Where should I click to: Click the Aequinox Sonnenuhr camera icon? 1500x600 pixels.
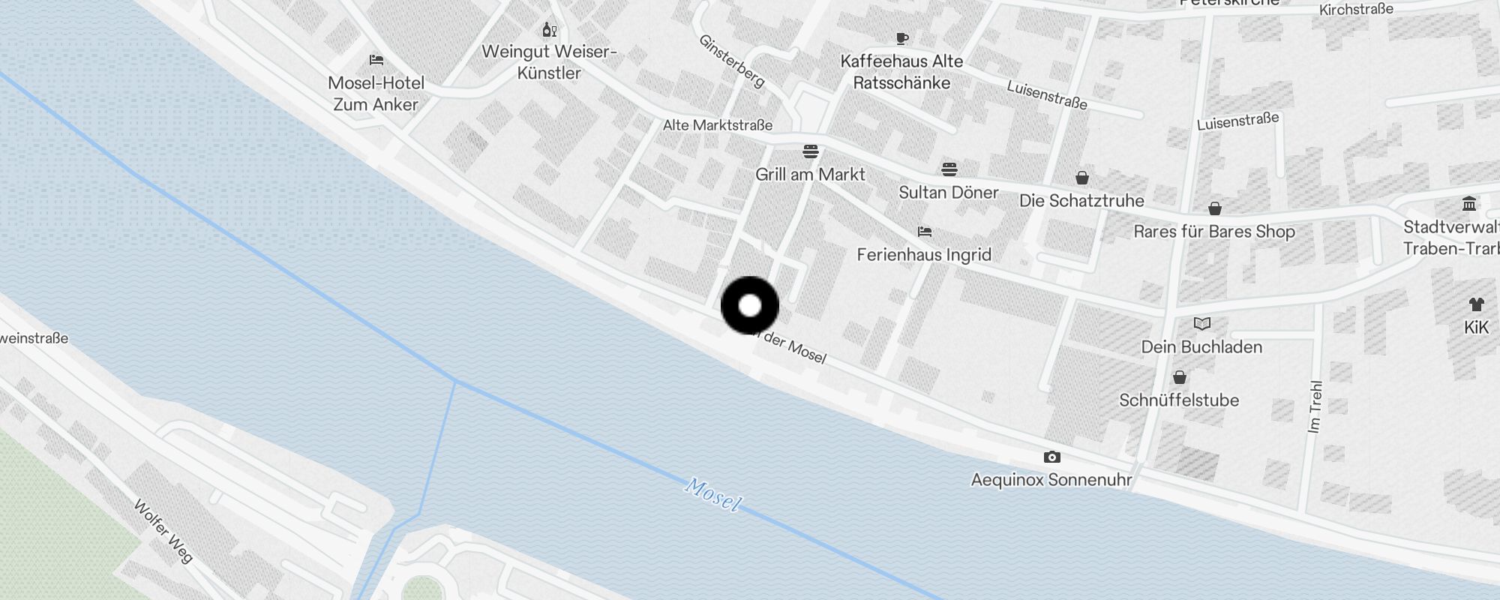(x=1051, y=457)
